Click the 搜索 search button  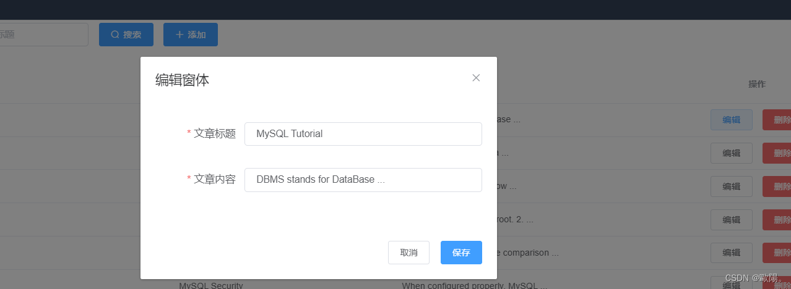(126, 35)
